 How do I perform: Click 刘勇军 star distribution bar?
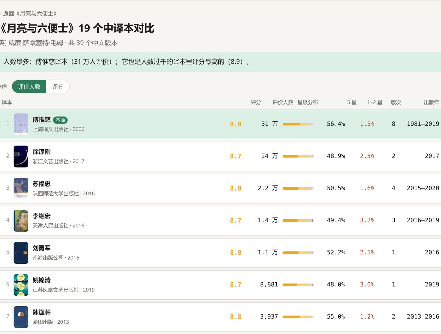click(298, 253)
